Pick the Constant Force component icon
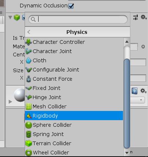 [x=29, y=79]
